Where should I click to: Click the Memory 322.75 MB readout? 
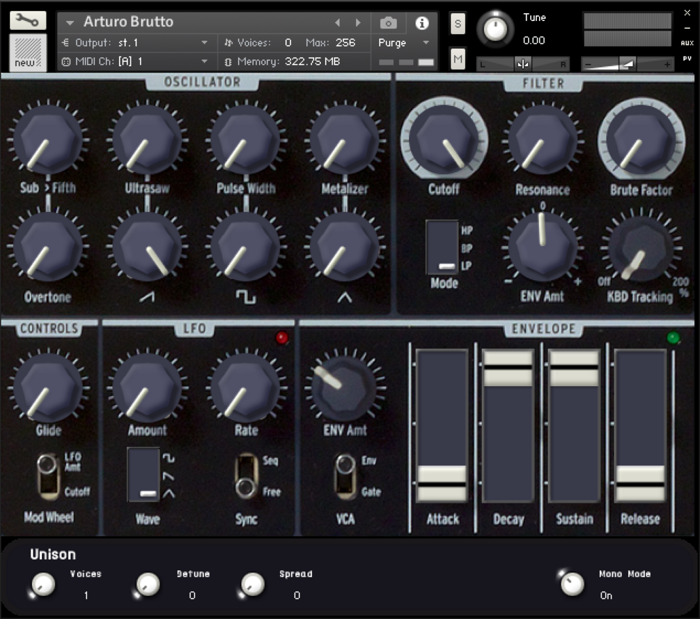point(282,61)
